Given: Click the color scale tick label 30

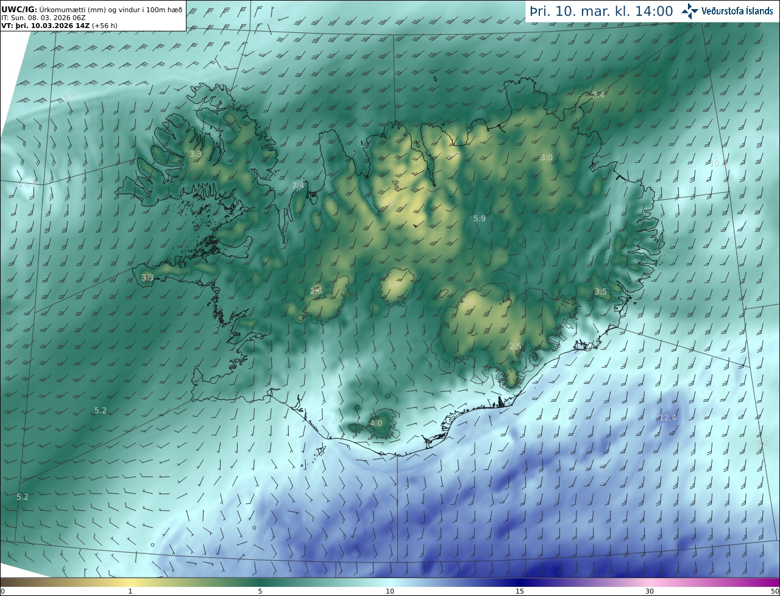Looking at the screenshot, I should click(x=650, y=591).
